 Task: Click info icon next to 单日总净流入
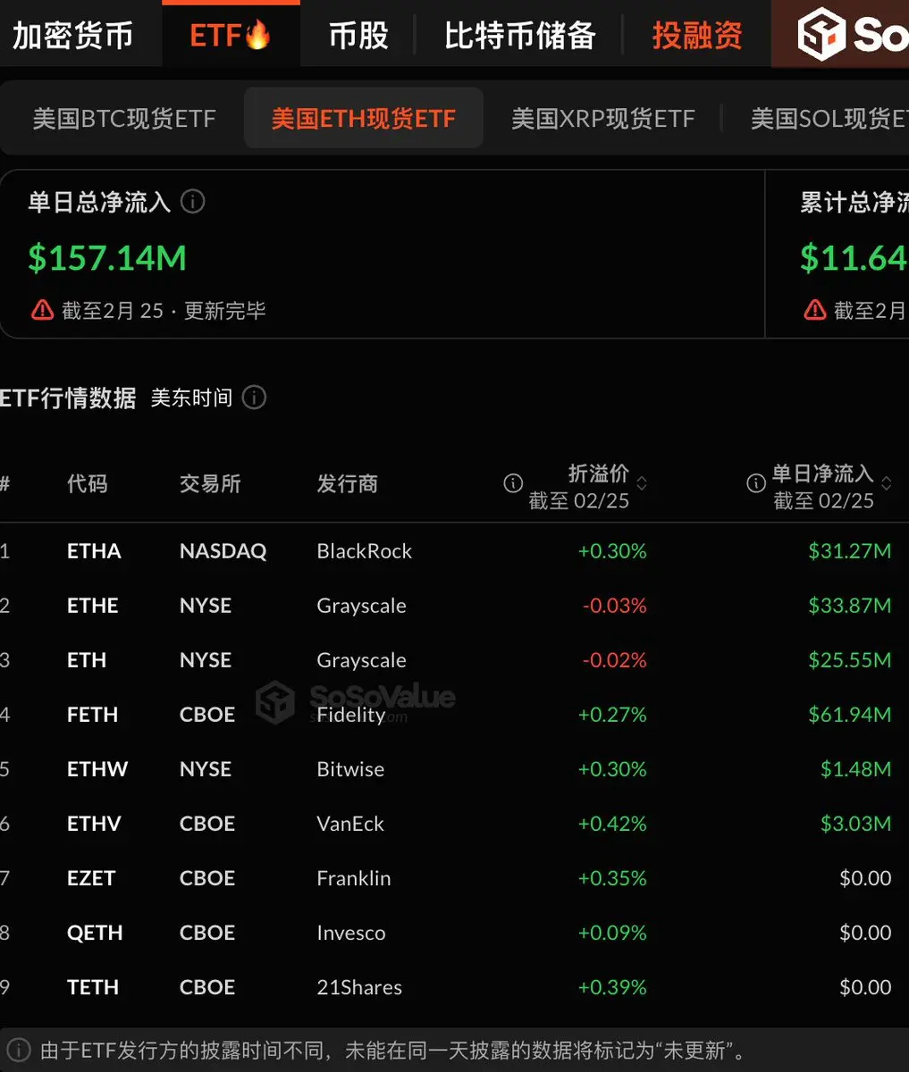[192, 202]
